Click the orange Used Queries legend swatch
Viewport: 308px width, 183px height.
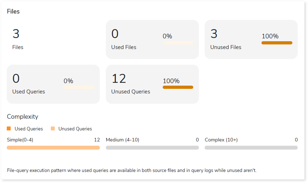click(9, 129)
